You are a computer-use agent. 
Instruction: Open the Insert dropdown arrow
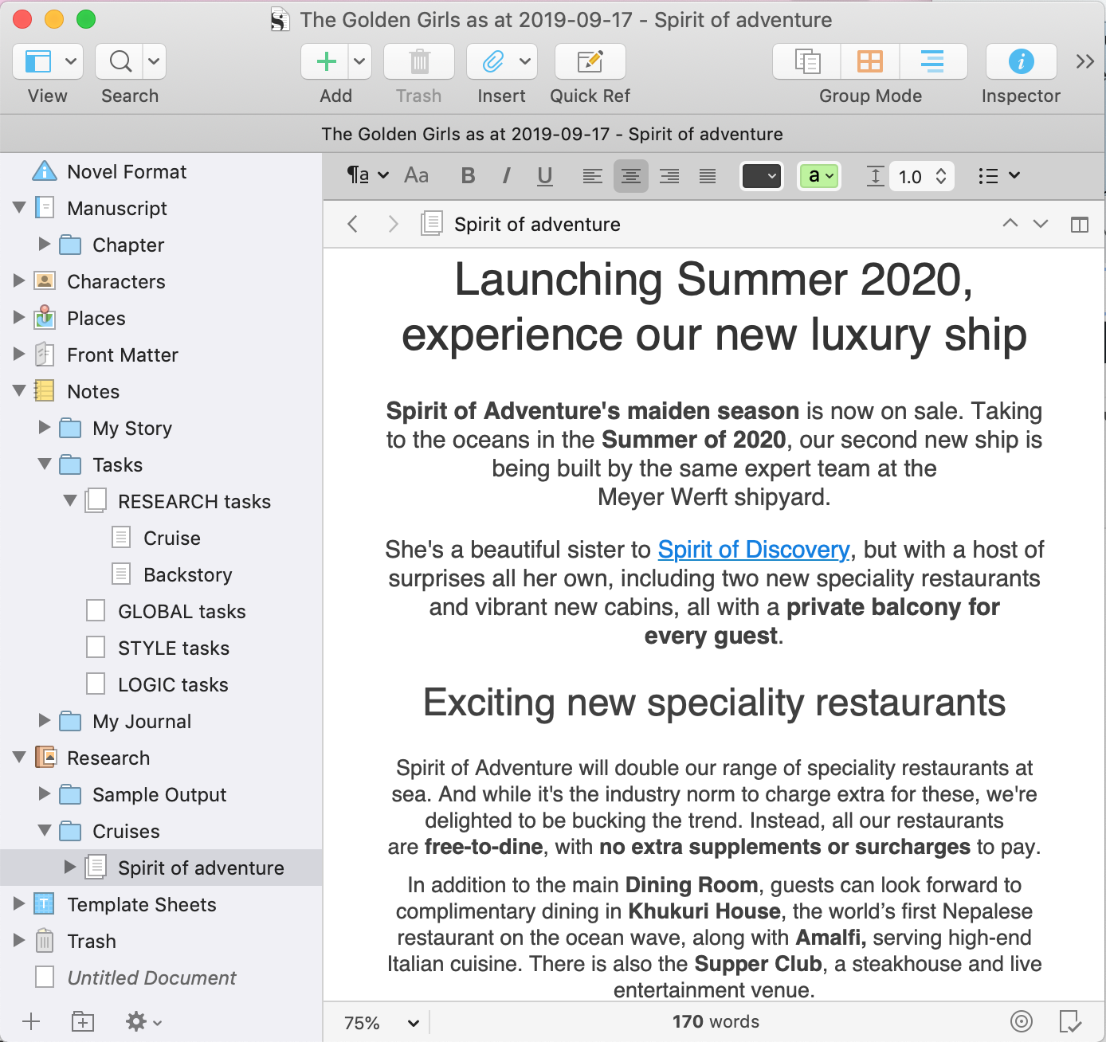pyautogui.click(x=524, y=61)
